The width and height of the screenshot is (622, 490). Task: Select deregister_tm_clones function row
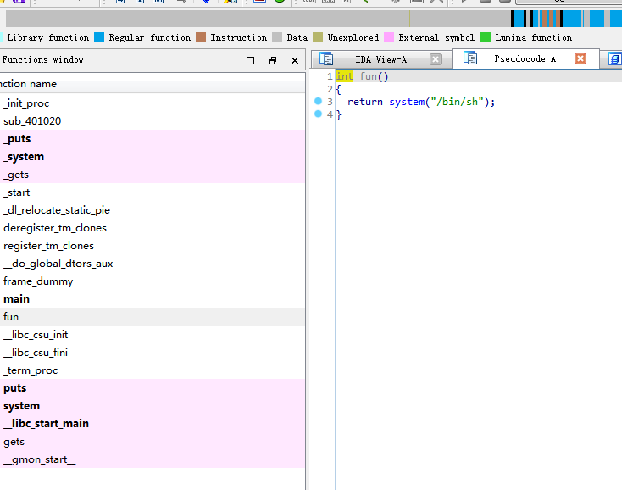click(153, 228)
